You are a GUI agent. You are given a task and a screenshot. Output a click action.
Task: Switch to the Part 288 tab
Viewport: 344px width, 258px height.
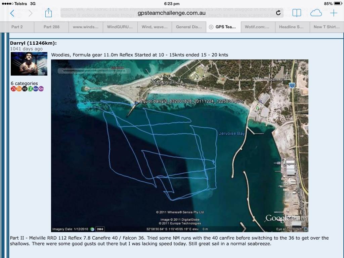point(51,27)
